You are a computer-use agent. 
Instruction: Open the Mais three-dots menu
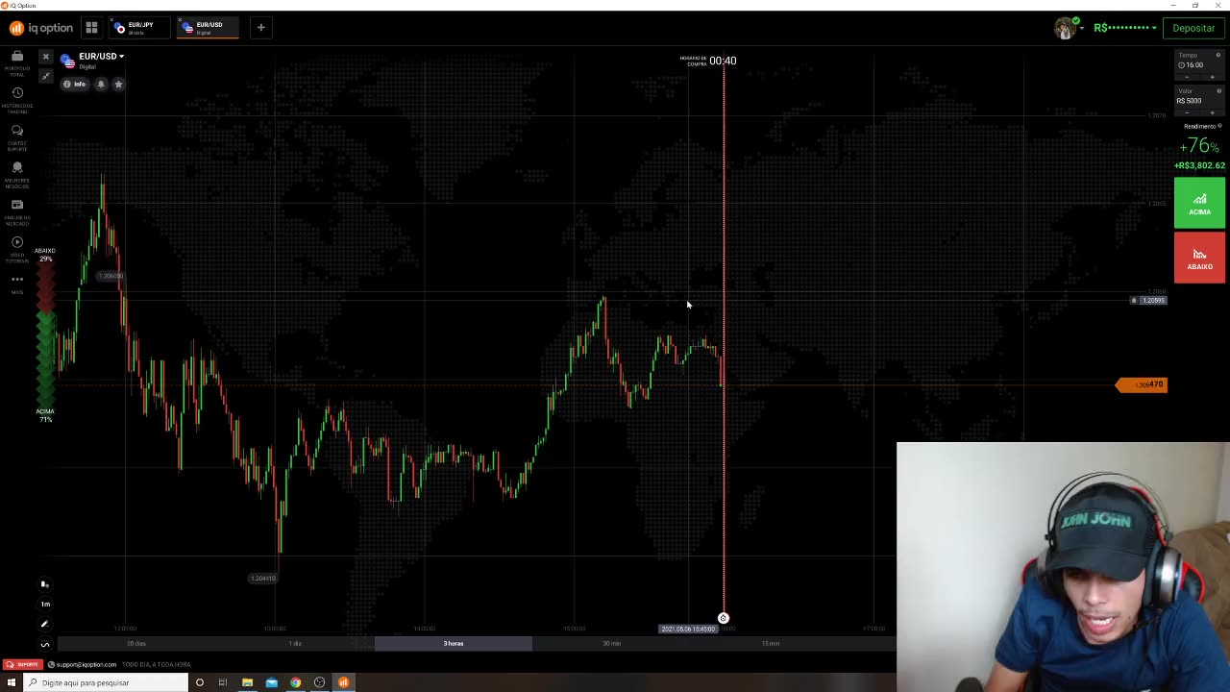17,283
